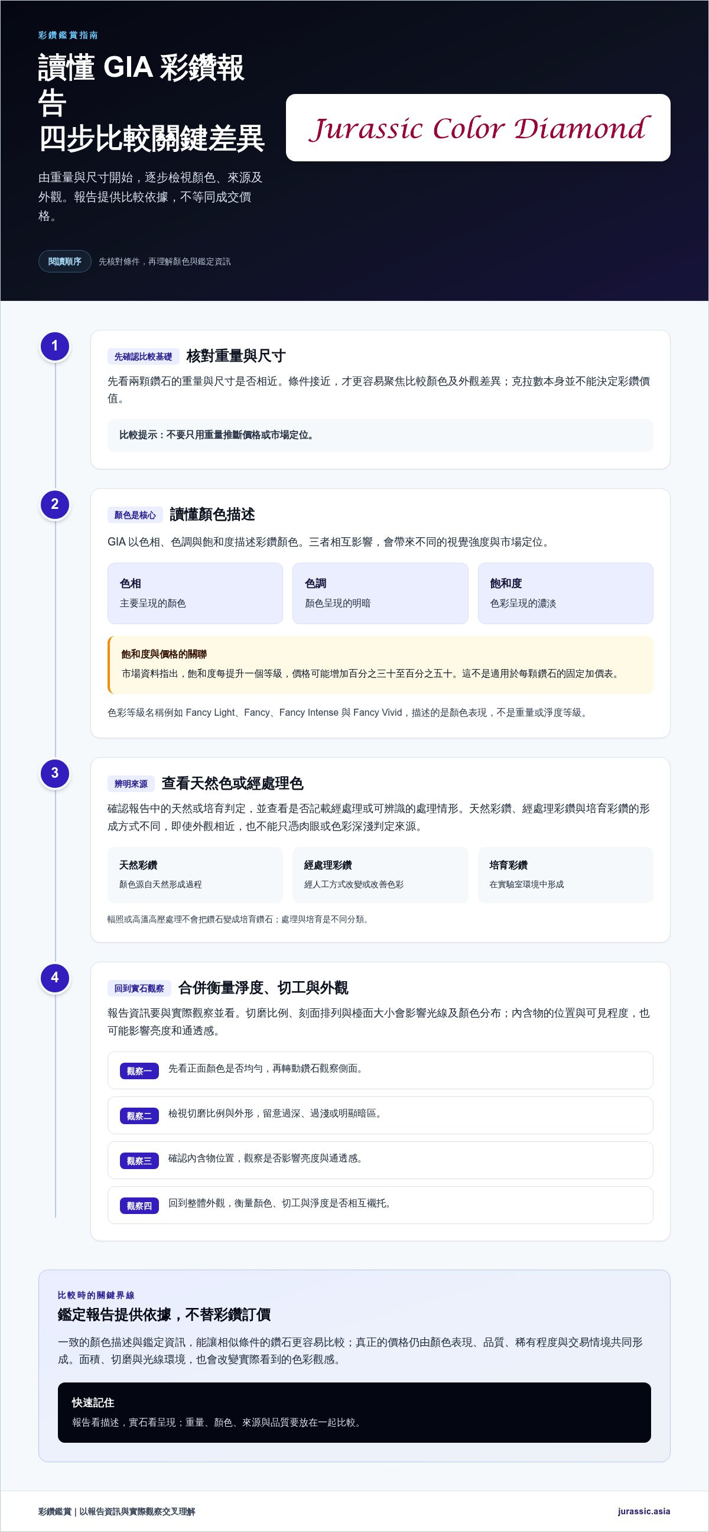Click the 閱讀順序 pill badge
709x1532 pixels.
coord(65,261)
